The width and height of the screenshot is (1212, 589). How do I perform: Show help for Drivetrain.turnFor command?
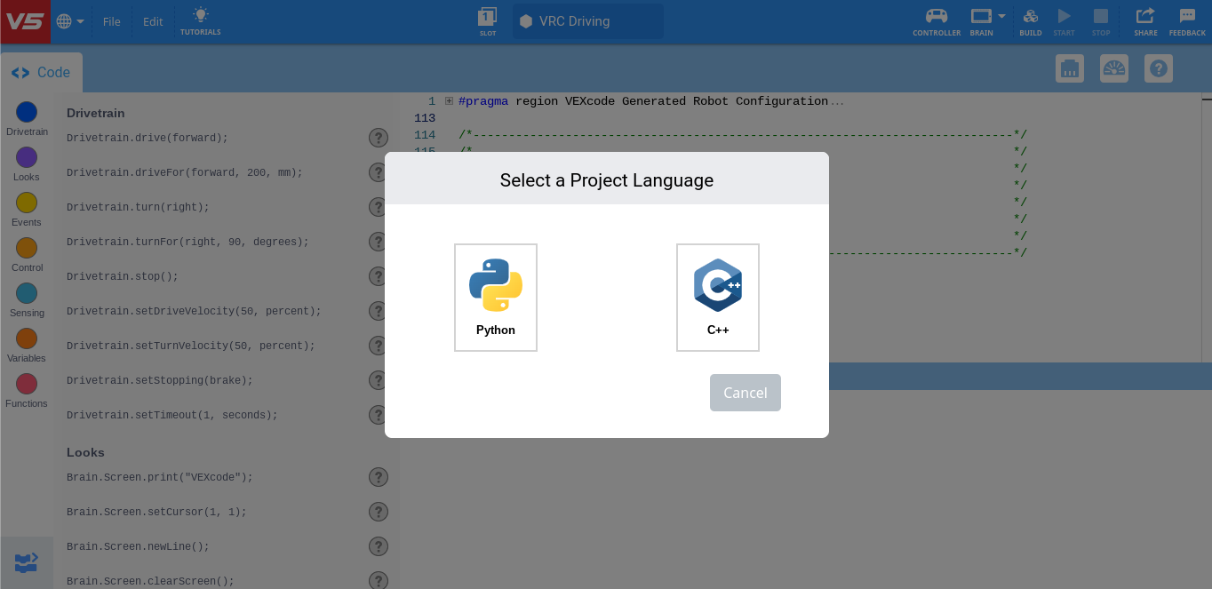click(379, 242)
